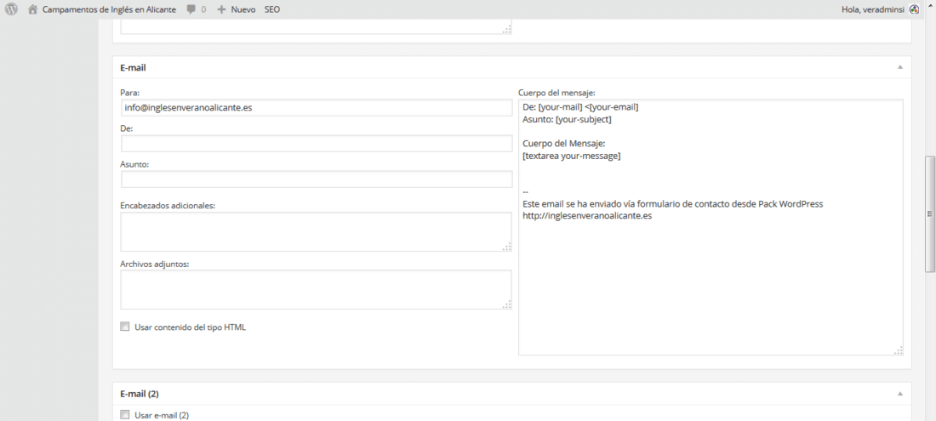Open Campamentos de Inglés en Alicante site link
Viewport: 936px width, 421px height.
[109, 9]
